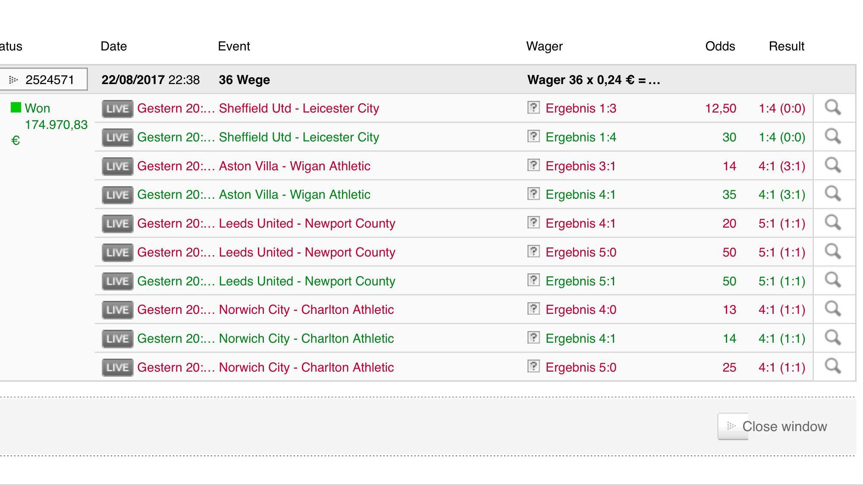This screenshot has width=863, height=485.
Task: Click magnifier on Aston Villa Ergebnis 3:1 row
Action: click(x=833, y=166)
